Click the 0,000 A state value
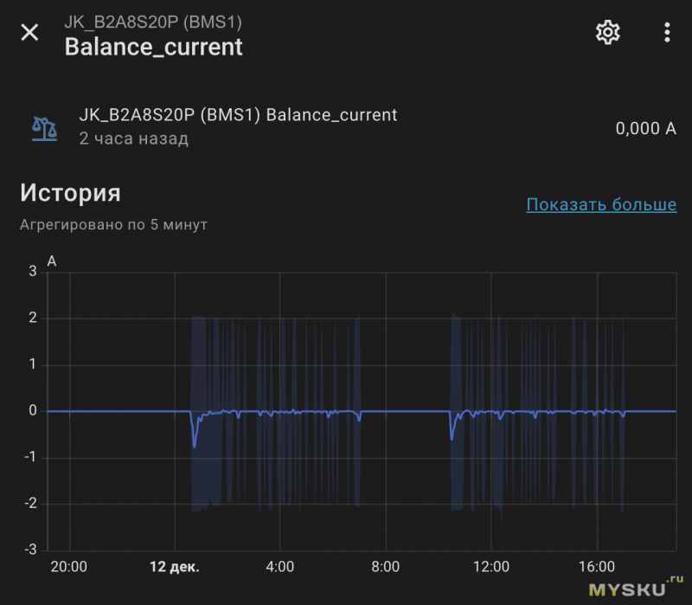 click(645, 128)
